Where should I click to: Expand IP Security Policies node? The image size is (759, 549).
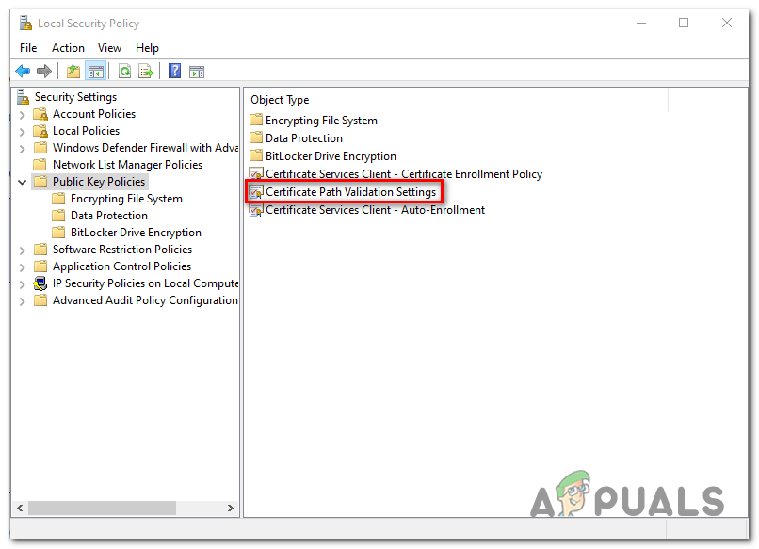[x=22, y=284]
